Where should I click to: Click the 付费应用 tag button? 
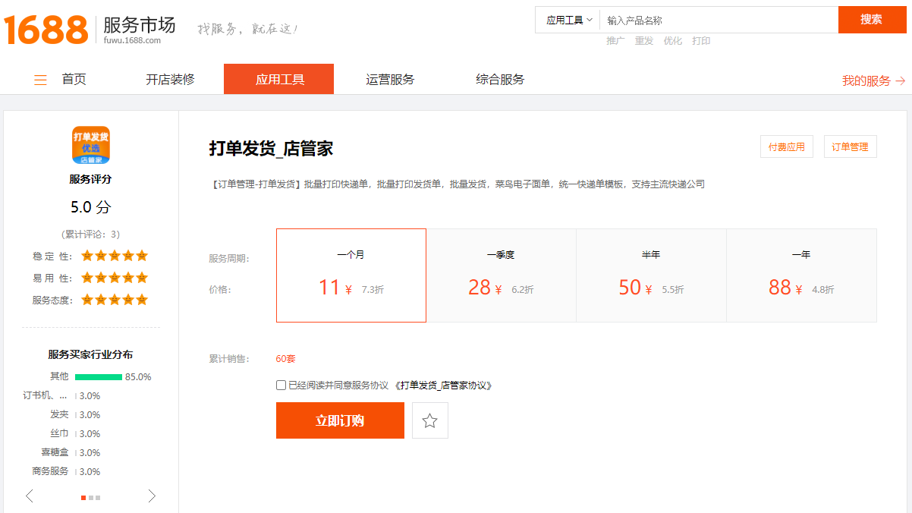tap(787, 147)
